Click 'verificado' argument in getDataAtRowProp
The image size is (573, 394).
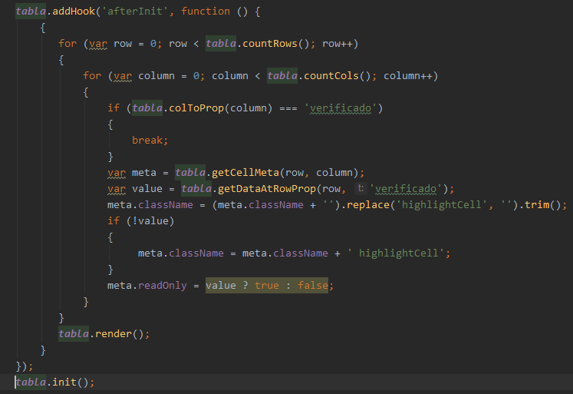pyautogui.click(x=406, y=188)
